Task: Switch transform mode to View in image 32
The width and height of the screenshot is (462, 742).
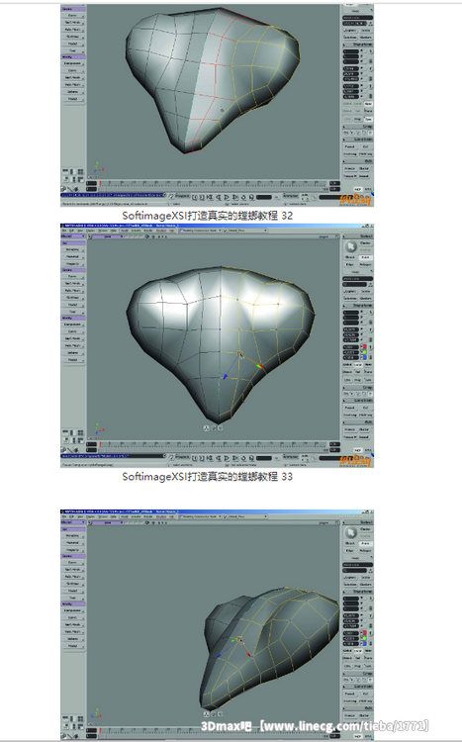Action: (368, 104)
